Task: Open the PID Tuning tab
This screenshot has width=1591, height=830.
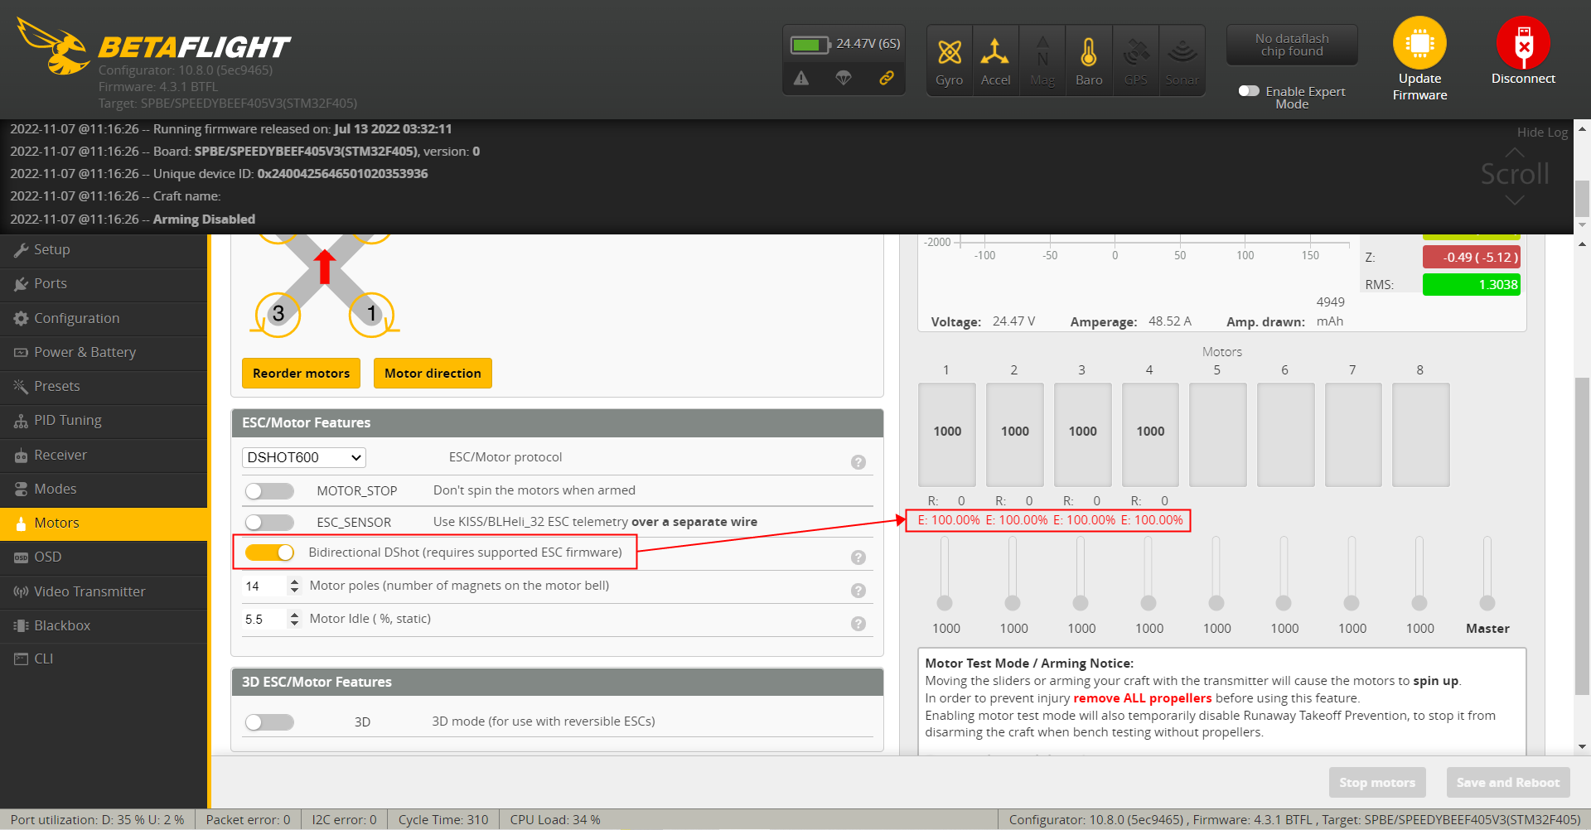Action: (x=104, y=421)
